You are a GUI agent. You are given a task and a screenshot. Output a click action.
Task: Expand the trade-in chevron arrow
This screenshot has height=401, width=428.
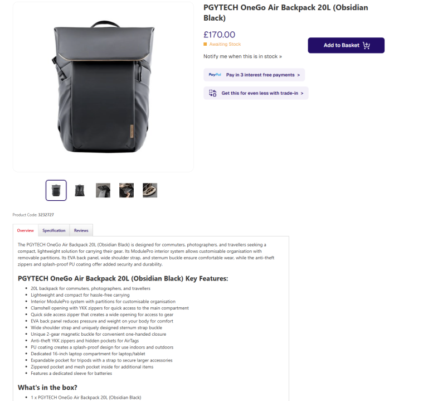[x=302, y=94]
